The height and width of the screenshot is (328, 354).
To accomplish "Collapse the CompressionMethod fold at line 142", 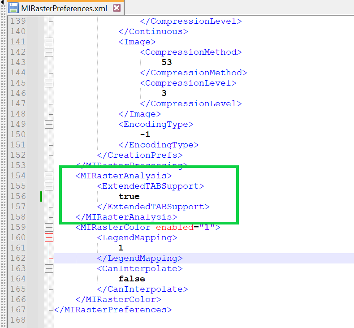I will [49, 52].
